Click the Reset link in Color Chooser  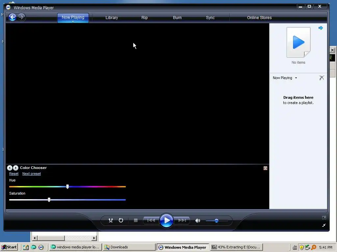14,174
